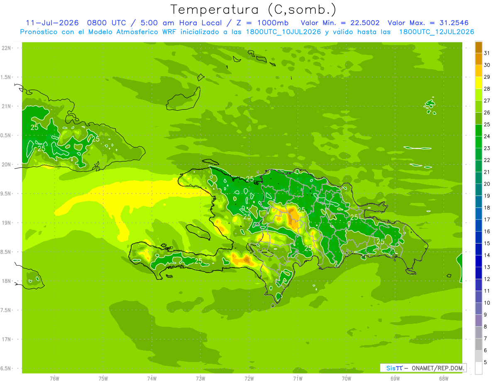Click the "73W" longitude axis label
This screenshot has height=384, width=498.
pyautogui.click(x=200, y=379)
